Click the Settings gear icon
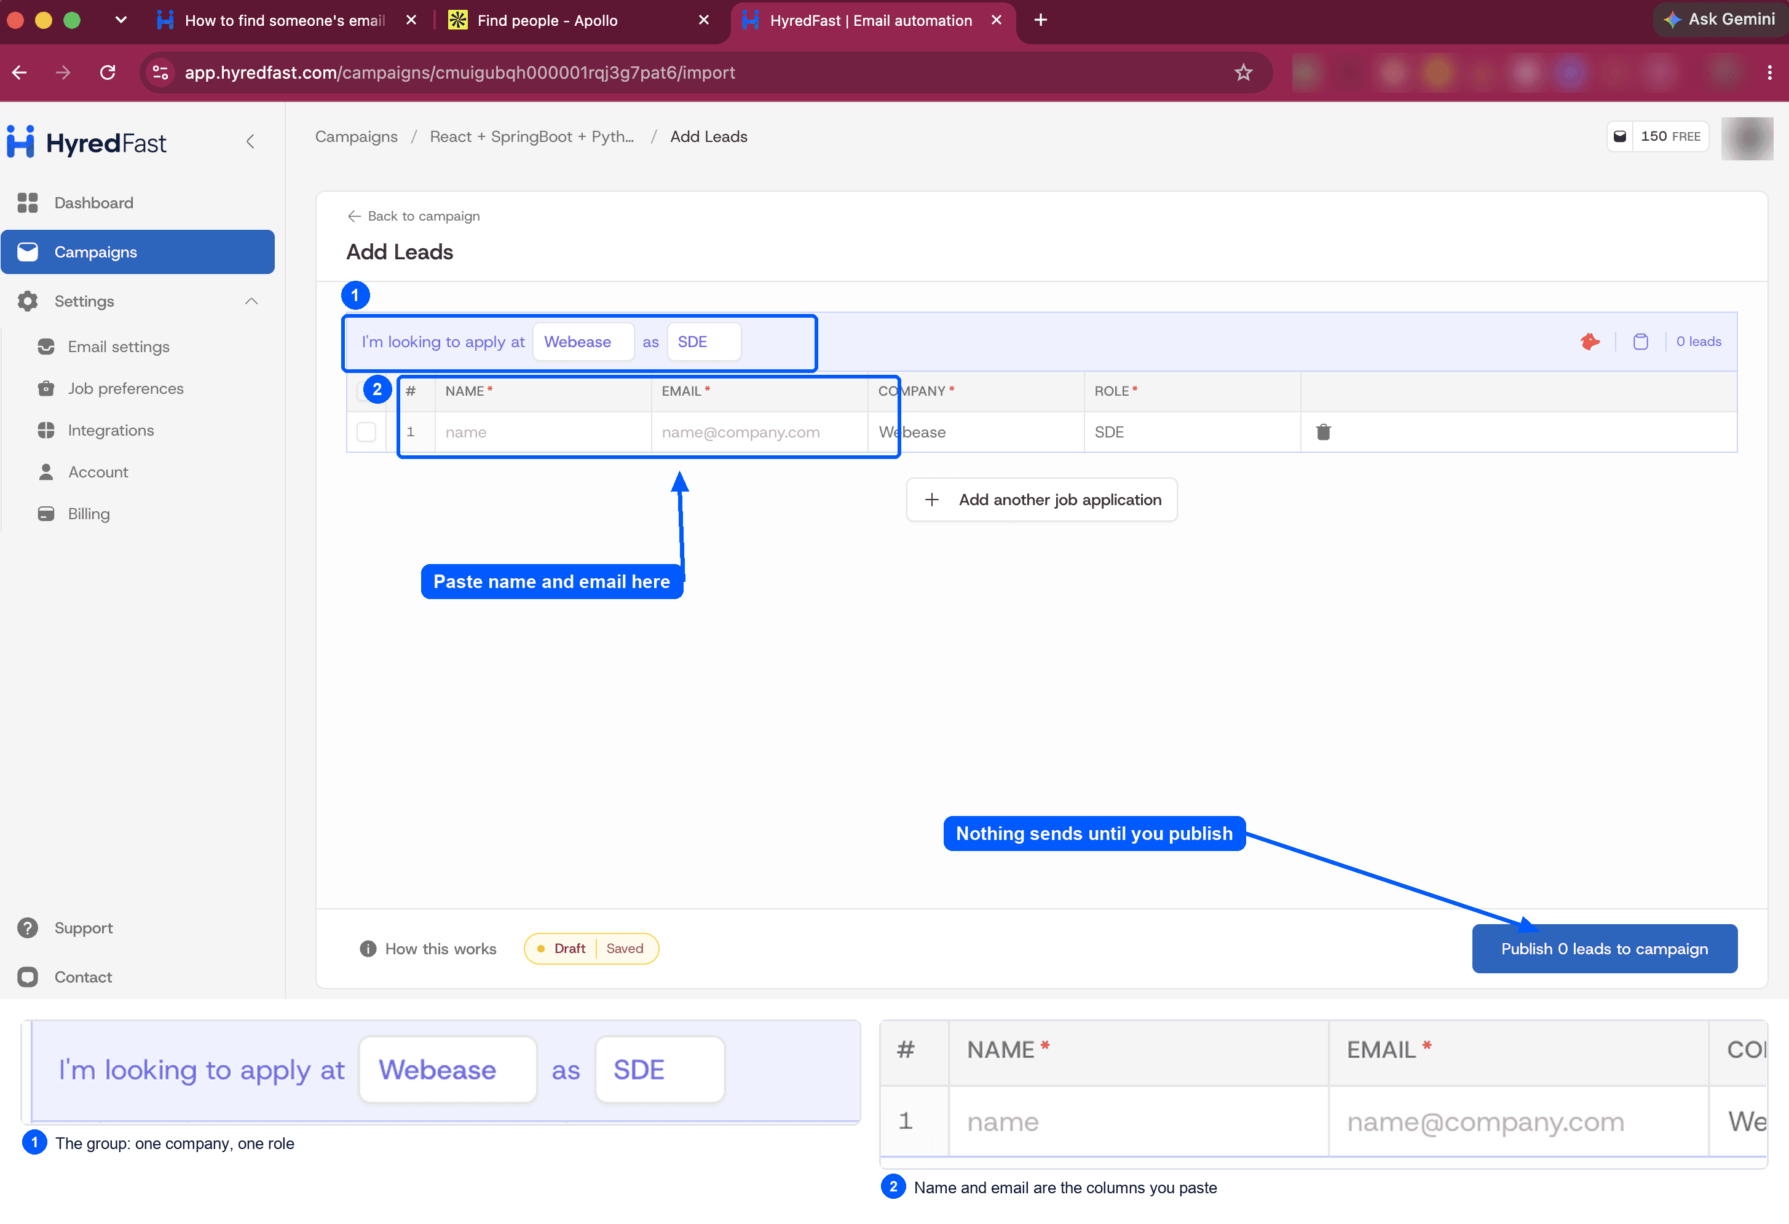This screenshot has height=1224, width=1789. pyautogui.click(x=28, y=301)
